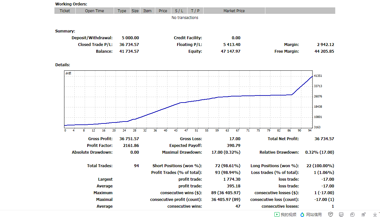380x217 pixels.
Task: Click the Expected Payoff value 390.79
Action: tap(233, 146)
